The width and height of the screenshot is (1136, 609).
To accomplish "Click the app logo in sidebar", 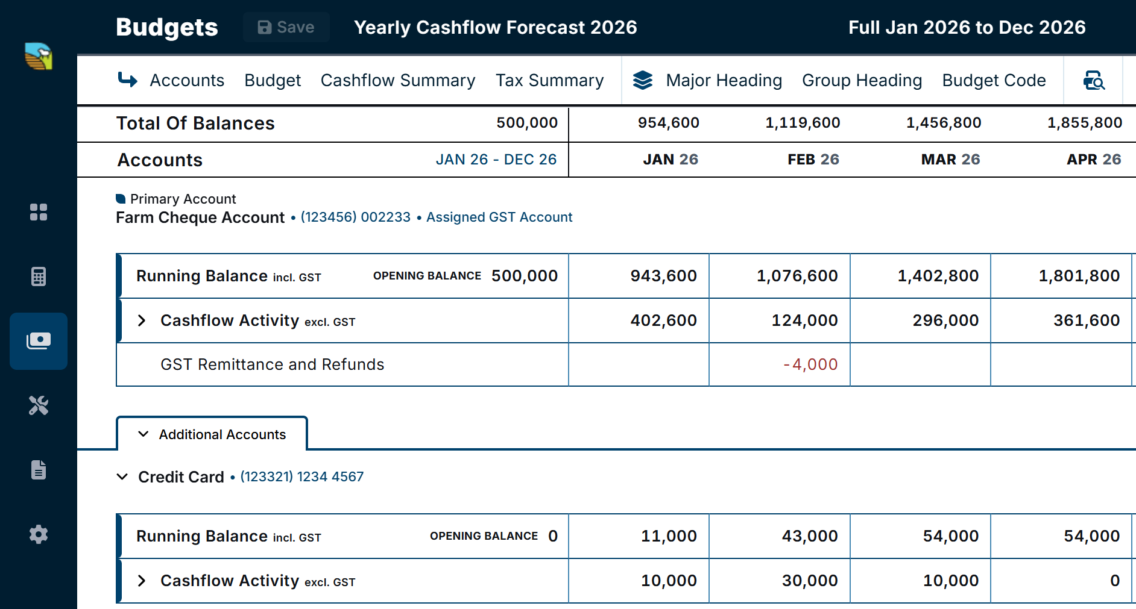I will pos(39,57).
